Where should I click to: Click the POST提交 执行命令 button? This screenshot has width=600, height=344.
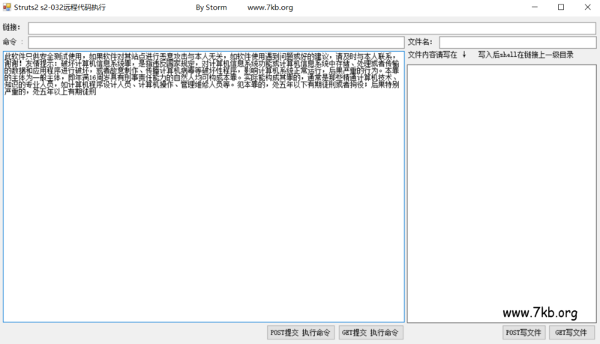pyautogui.click(x=301, y=333)
